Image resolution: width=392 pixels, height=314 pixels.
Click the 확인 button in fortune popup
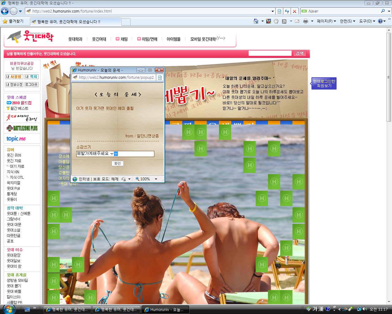tap(117, 163)
